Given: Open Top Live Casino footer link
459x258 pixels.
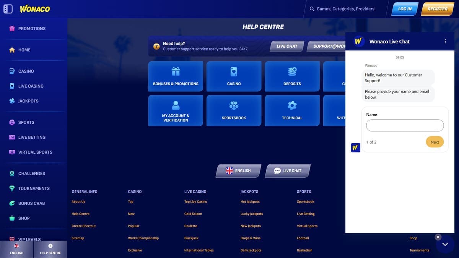Looking at the screenshot, I should point(195,202).
